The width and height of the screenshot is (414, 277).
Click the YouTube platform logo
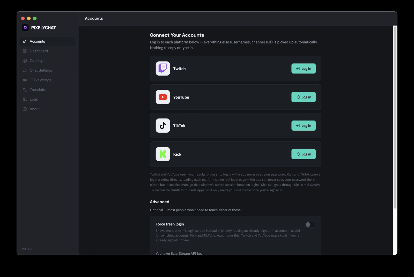(x=163, y=97)
